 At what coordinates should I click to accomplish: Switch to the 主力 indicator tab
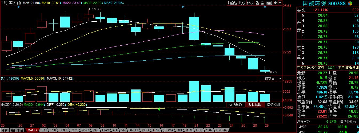click(x=74, y=130)
